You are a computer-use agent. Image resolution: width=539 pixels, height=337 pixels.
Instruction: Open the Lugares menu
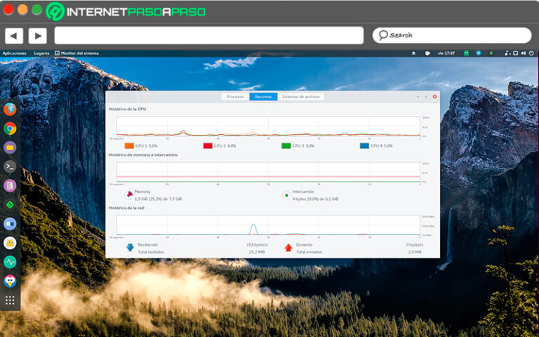coord(41,53)
